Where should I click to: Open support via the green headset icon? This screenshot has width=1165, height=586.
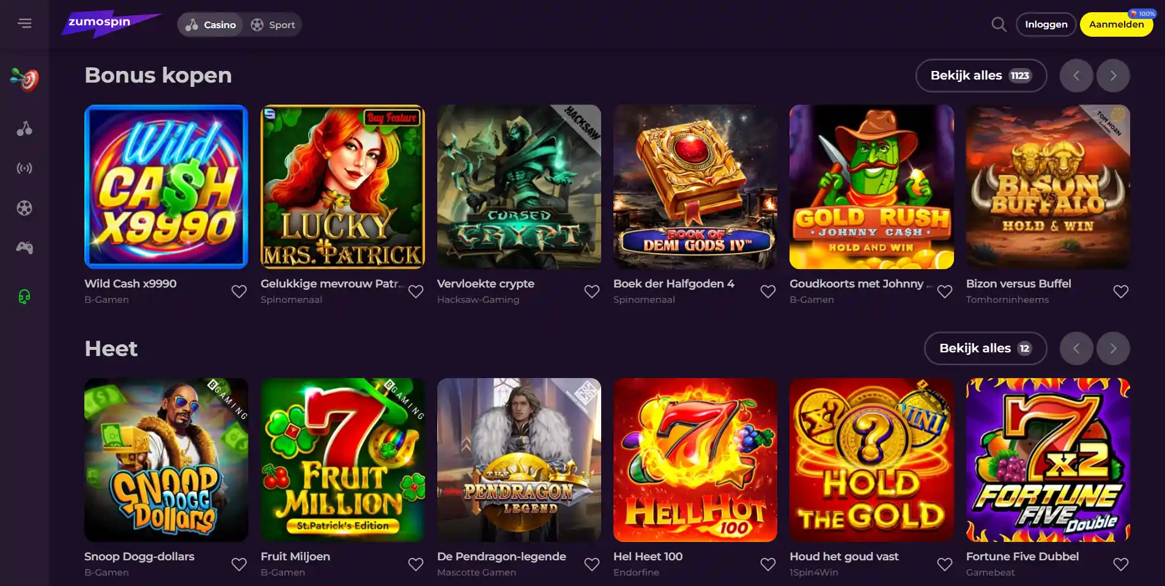click(24, 297)
